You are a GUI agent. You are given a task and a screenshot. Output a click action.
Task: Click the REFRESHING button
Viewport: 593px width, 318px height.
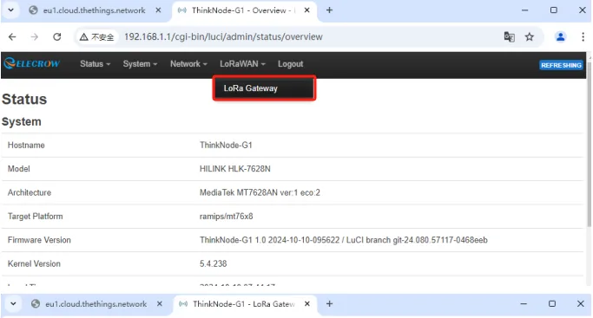coord(561,65)
